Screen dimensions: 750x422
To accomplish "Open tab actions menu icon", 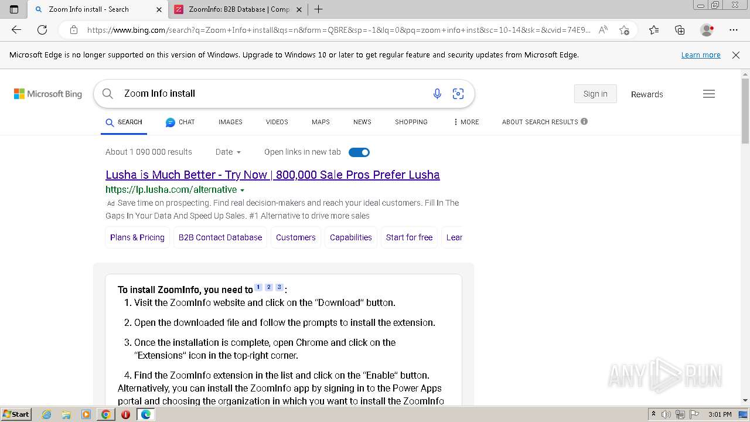I will [x=14, y=9].
